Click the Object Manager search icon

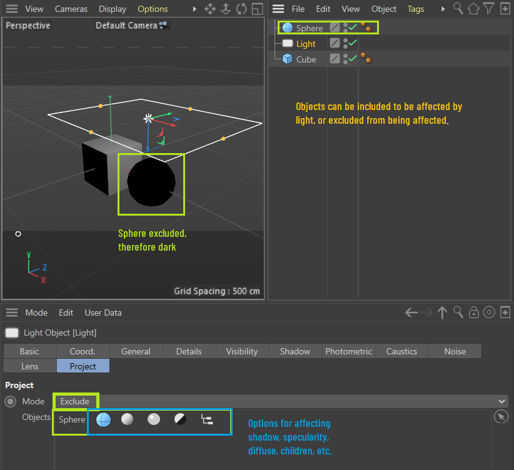(458, 9)
